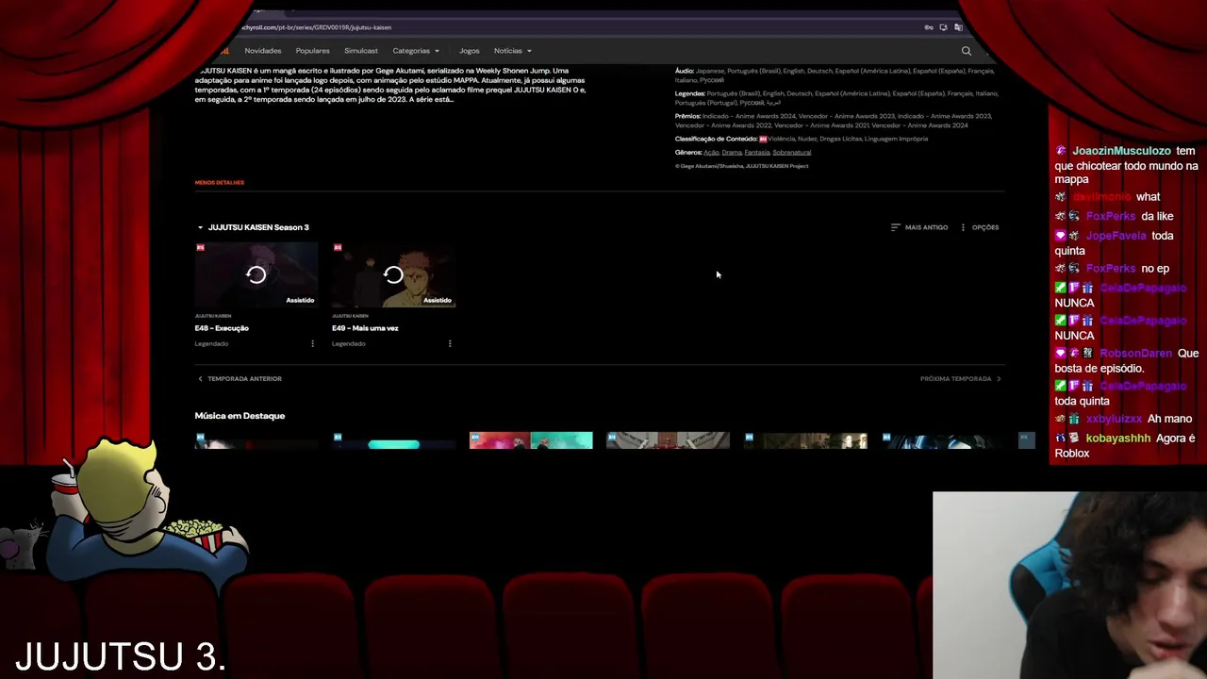
Task: Open the third Música em Destaque thumbnail
Action: click(x=531, y=440)
